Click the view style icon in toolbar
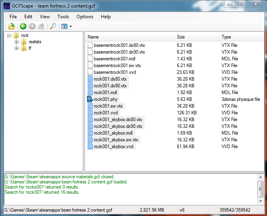The height and width of the screenshot is (216, 267). [65, 27]
